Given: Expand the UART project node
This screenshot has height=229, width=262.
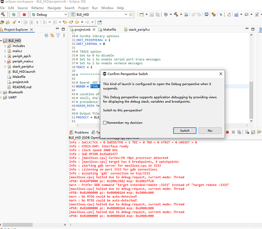Looking at the screenshot, I should pos(1,98).
